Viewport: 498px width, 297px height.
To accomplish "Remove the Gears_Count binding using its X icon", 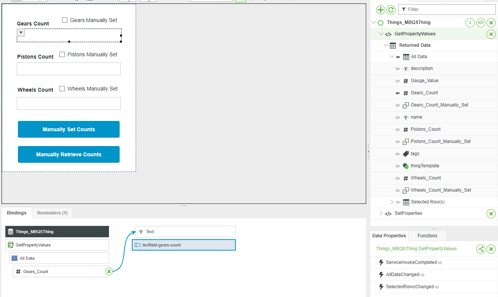I will pos(109,271).
